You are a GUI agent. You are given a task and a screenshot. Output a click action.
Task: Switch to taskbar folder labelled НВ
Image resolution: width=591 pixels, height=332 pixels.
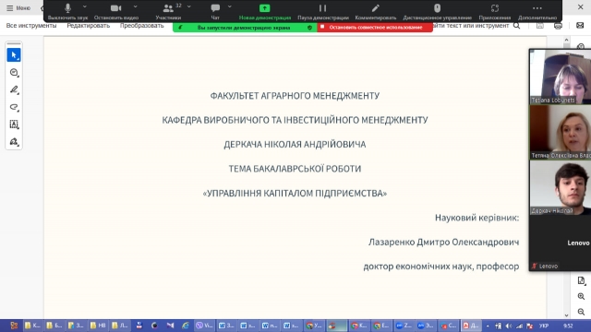click(x=97, y=326)
